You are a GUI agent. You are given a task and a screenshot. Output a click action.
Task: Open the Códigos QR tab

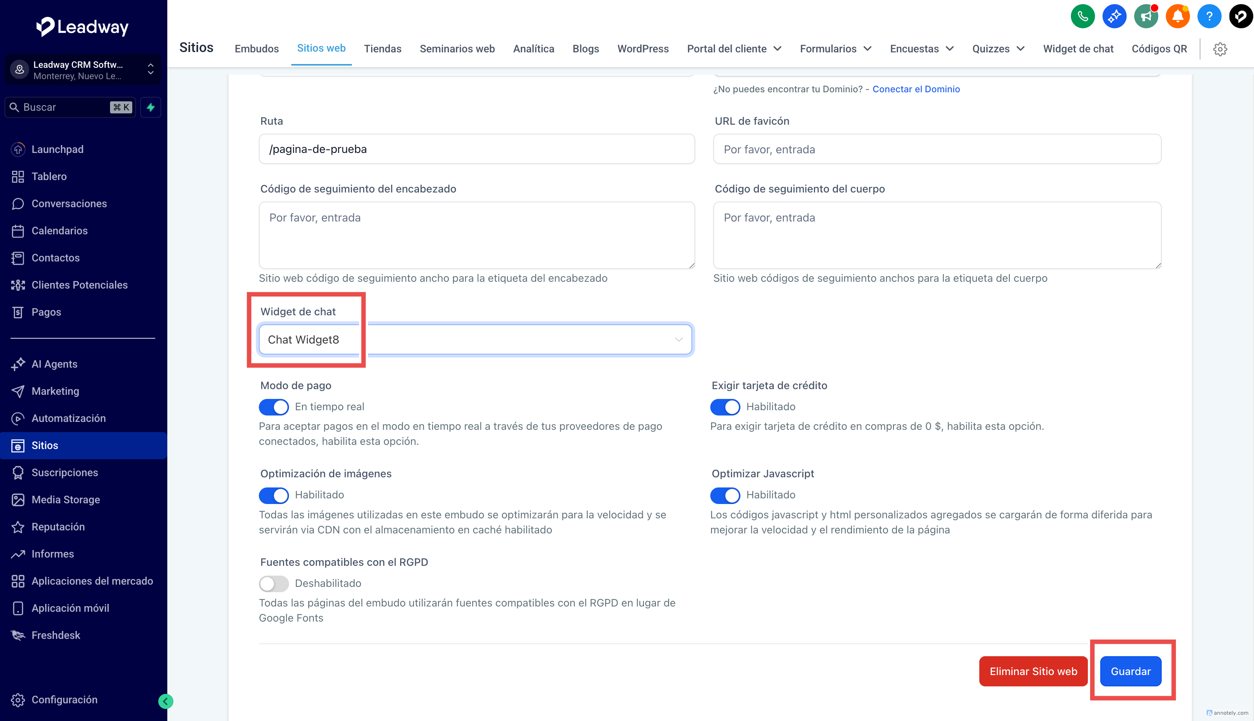coord(1159,49)
